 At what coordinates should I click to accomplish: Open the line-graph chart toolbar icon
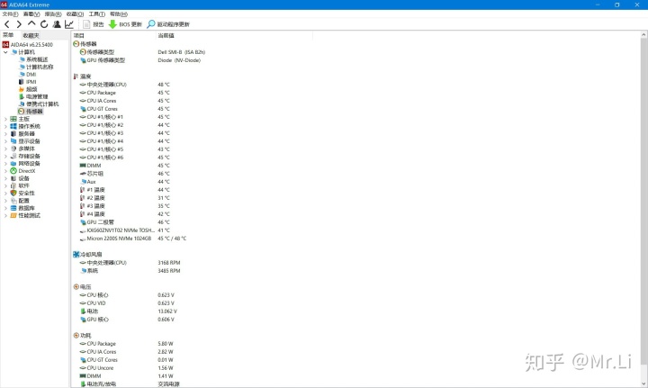click(69, 24)
